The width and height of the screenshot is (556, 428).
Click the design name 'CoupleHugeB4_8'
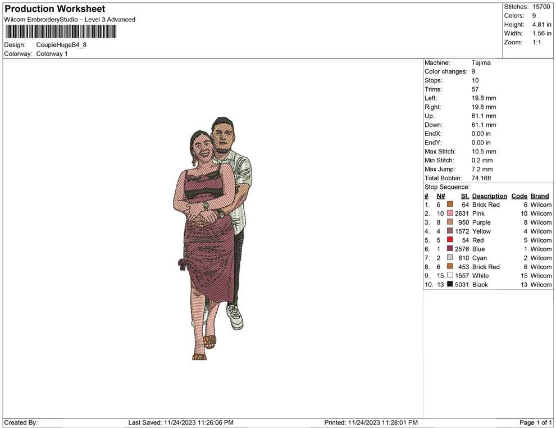(x=61, y=45)
